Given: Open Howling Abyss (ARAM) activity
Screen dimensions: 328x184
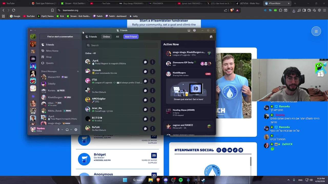Looking at the screenshot, I should click(x=188, y=112).
